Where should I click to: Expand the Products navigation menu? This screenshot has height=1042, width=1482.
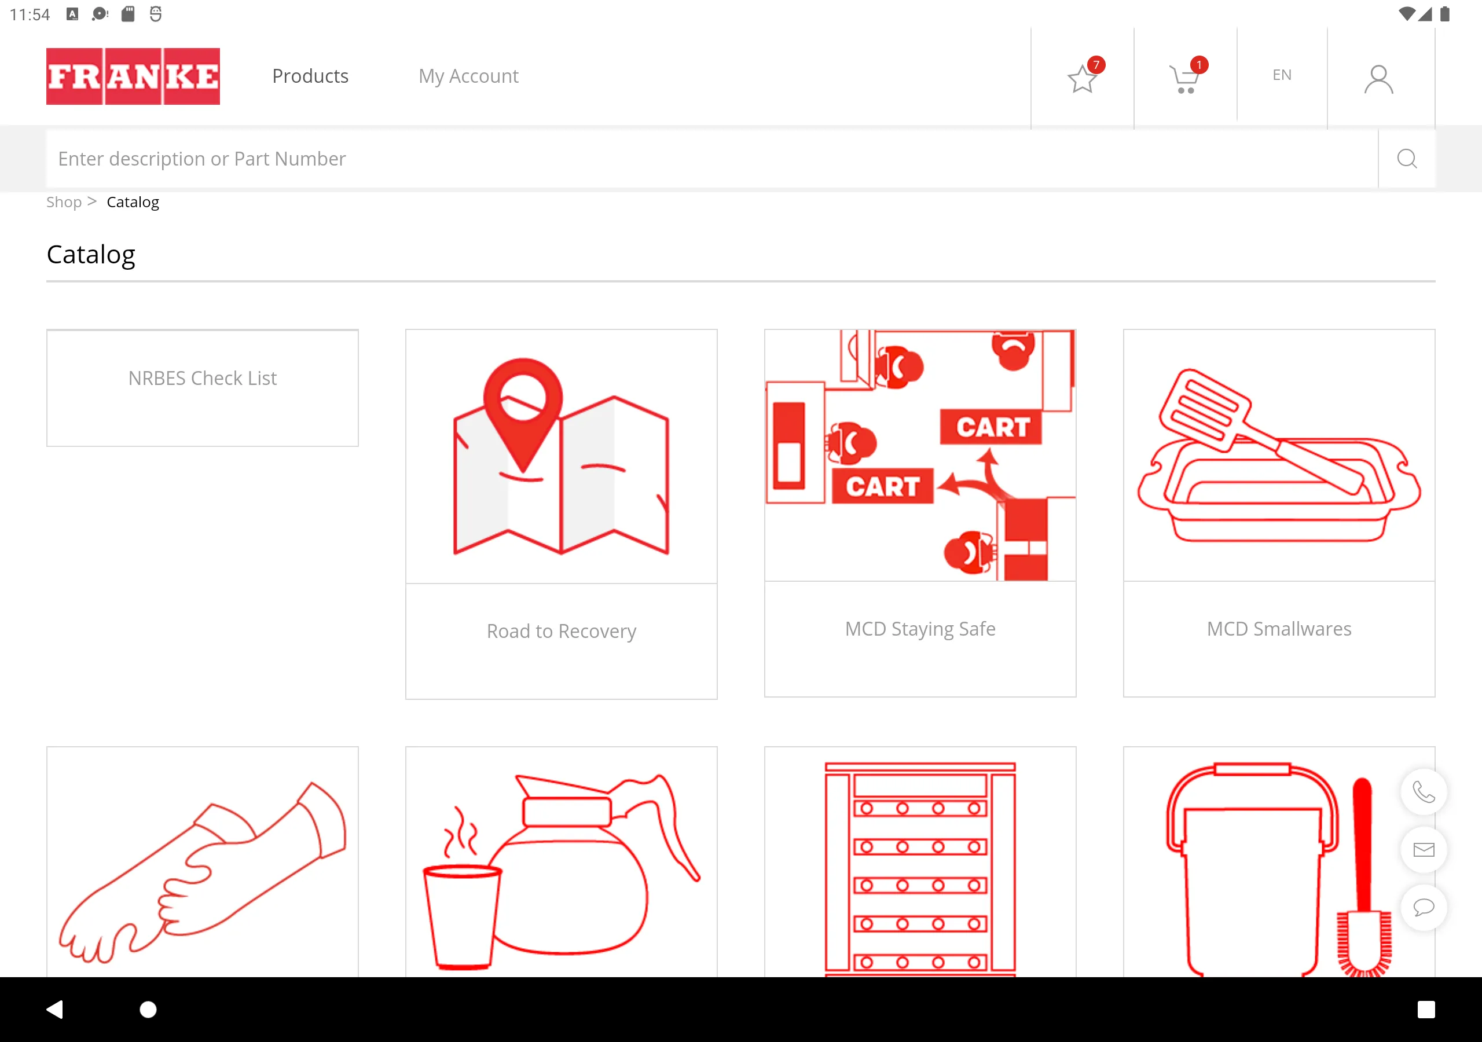point(310,76)
